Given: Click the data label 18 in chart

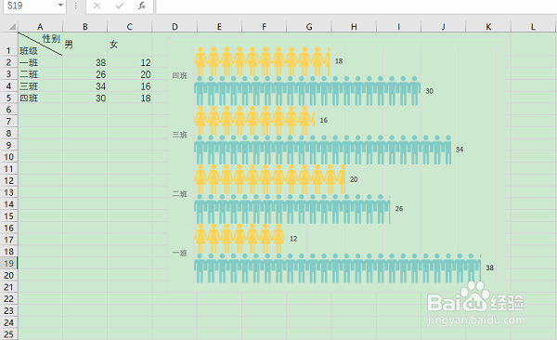Looking at the screenshot, I should click(339, 61).
